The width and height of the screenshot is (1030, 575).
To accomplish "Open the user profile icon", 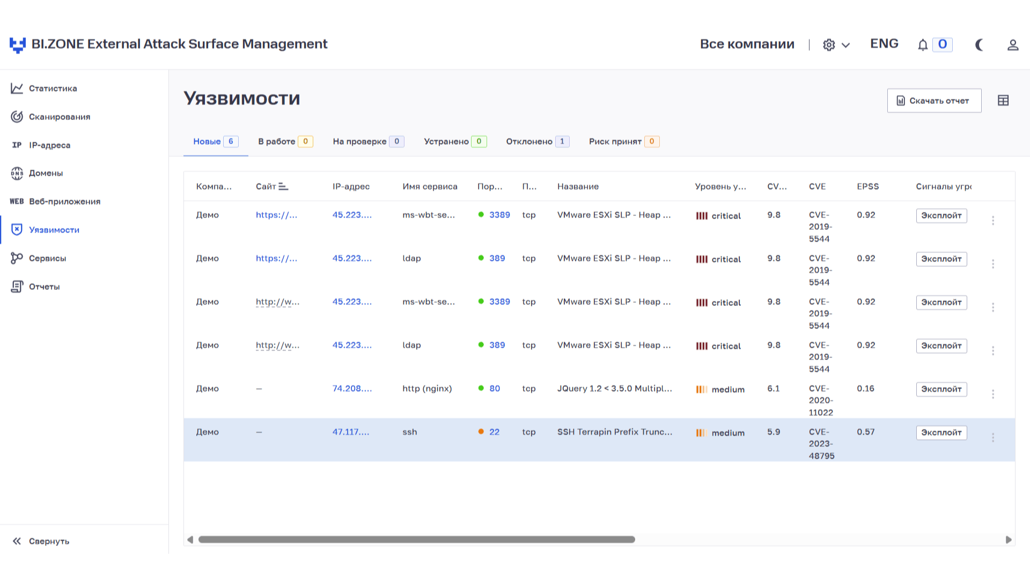I will (1013, 45).
